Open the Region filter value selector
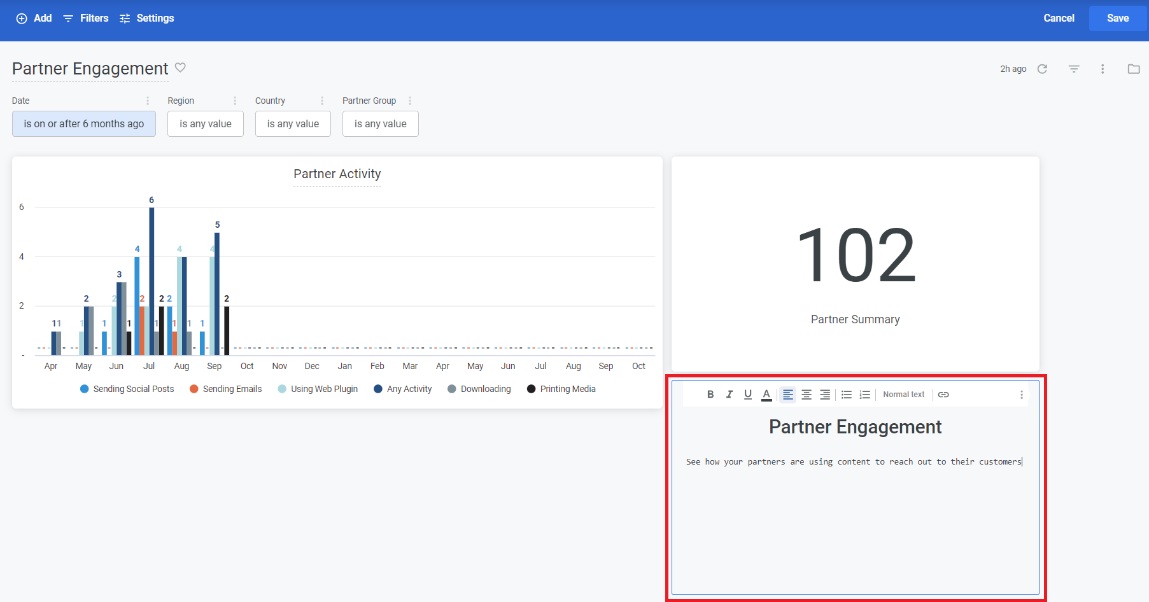Viewport: 1149px width, 602px height. [x=205, y=123]
